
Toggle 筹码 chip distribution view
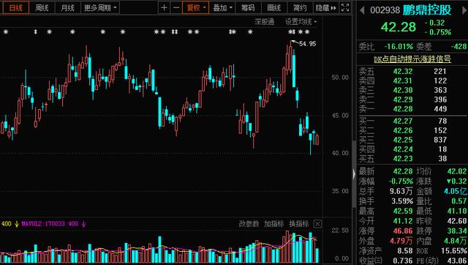pos(248,8)
